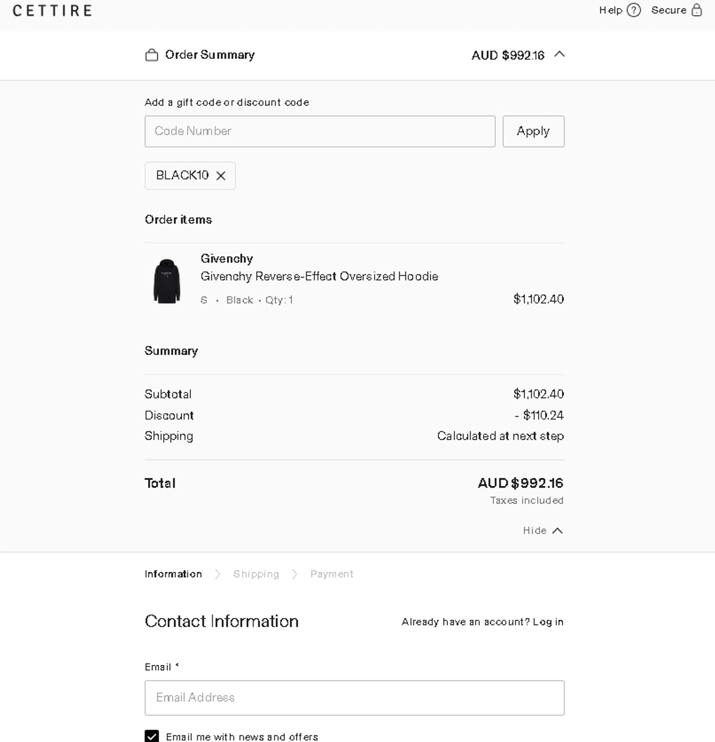Image resolution: width=715 pixels, height=742 pixels.
Task: Go to the Payment step
Action: [332, 574]
